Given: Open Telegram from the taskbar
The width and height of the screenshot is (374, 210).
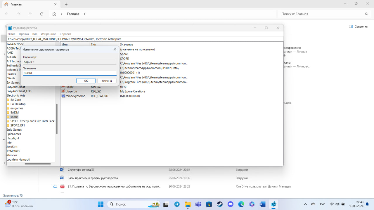Looking at the screenshot, I should click(x=177, y=204).
